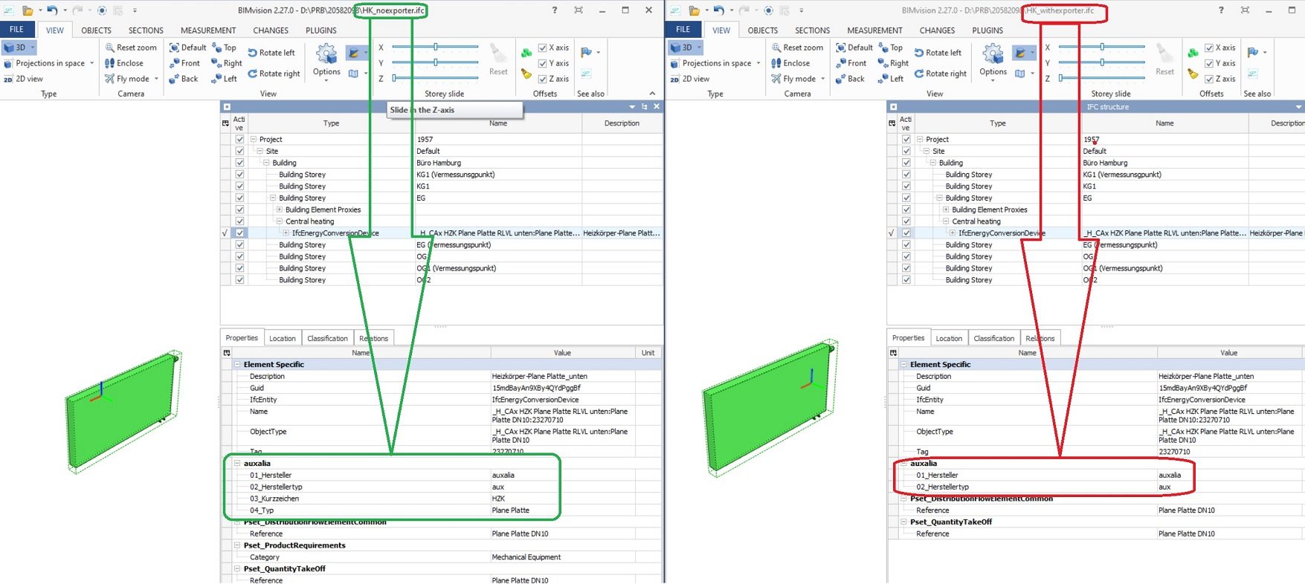Open the Options gear in right window
Screen dimensions: 1305x584
tap(993, 55)
